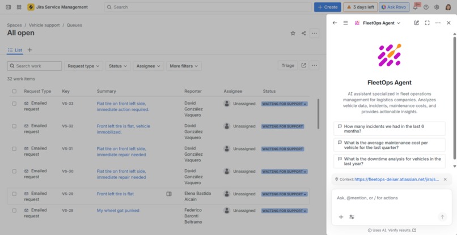
Task: Remove the context URL chip
Action: [445, 180]
